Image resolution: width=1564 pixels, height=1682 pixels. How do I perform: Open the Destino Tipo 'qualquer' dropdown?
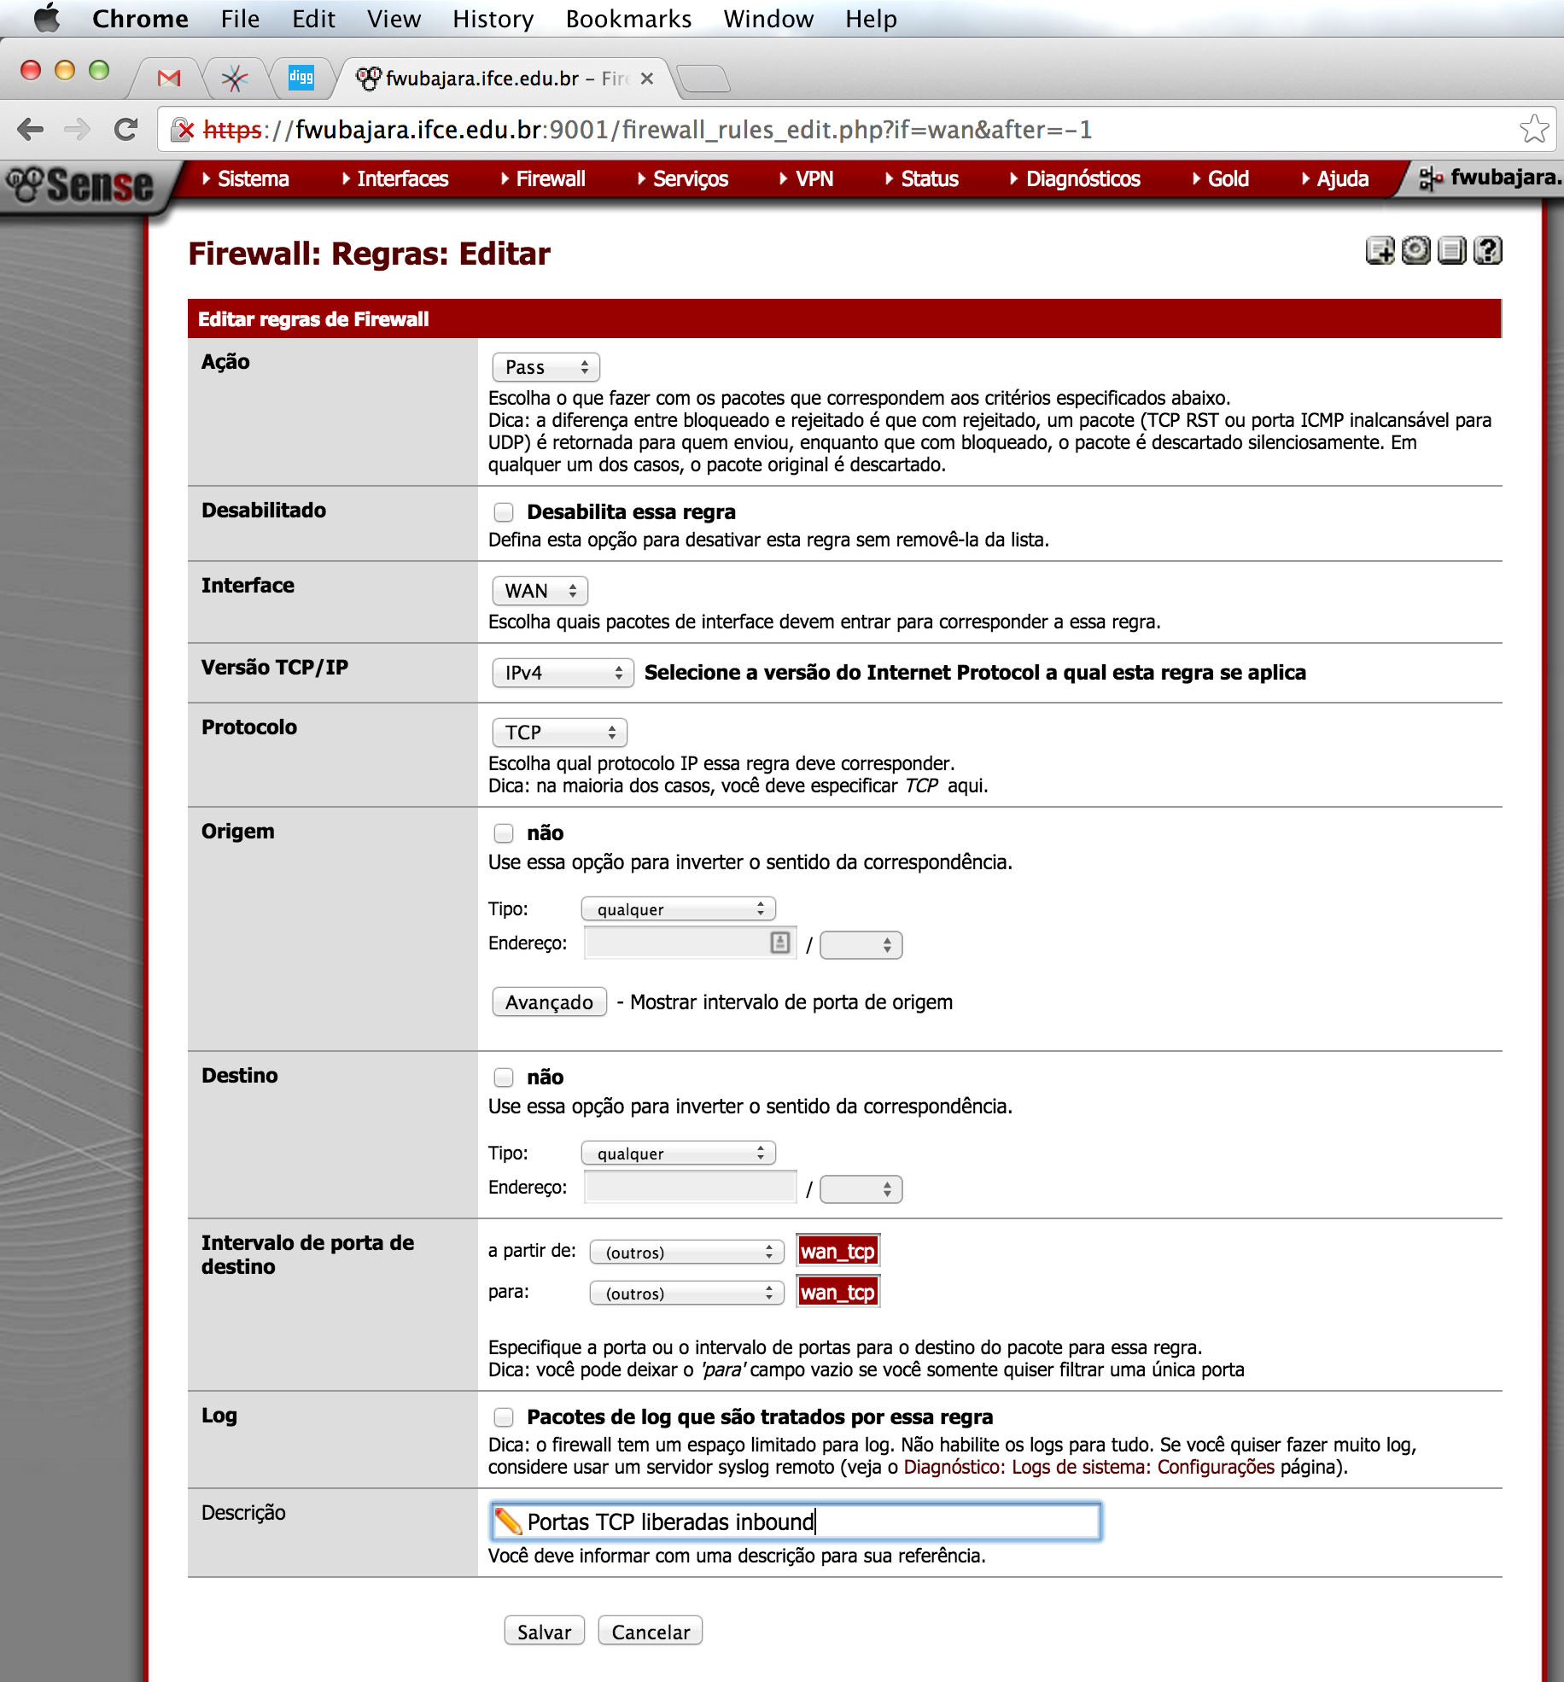pyautogui.click(x=679, y=1153)
